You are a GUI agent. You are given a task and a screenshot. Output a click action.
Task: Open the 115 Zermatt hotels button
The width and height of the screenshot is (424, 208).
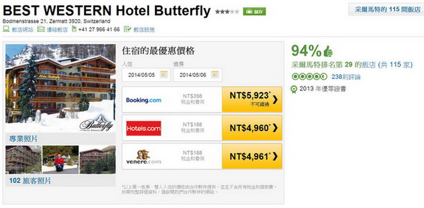click(386, 10)
